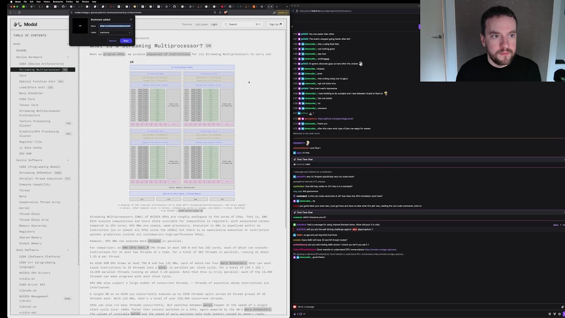Click the Brave back navigation arrow
565x318 pixels.
pyautogui.click(x=11, y=12)
